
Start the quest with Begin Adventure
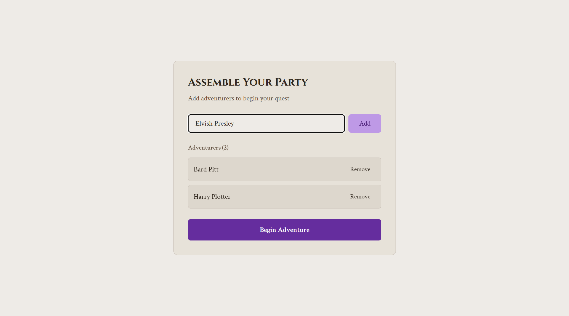pyautogui.click(x=284, y=230)
